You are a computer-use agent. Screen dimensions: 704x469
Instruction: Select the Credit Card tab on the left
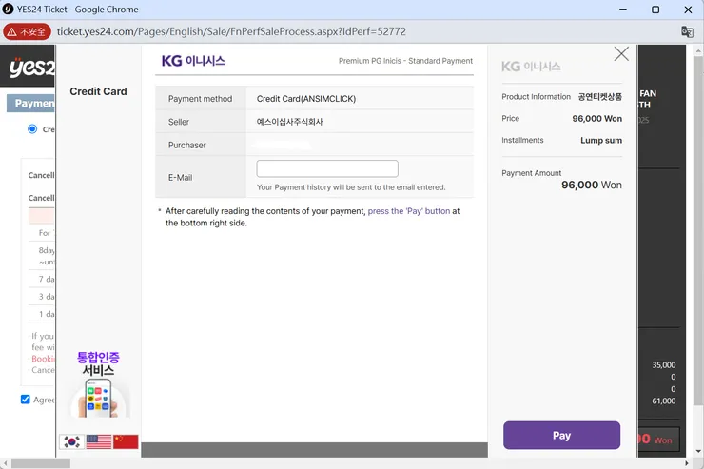(x=98, y=91)
